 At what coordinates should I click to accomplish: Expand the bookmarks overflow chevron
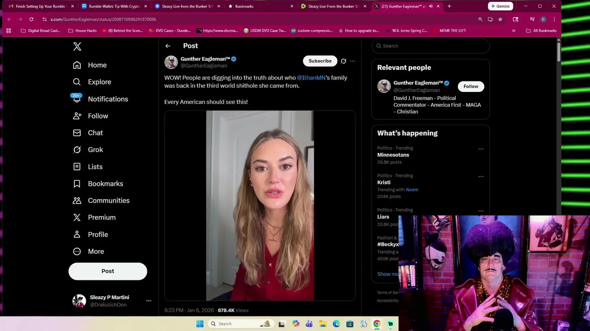(x=513, y=30)
